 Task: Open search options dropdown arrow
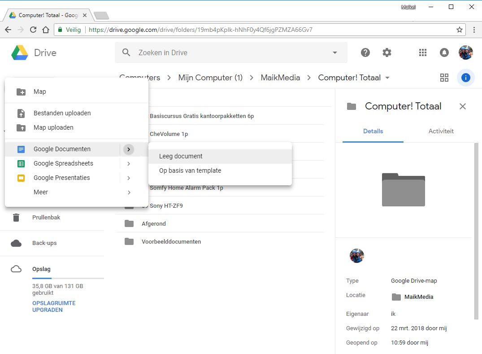(x=334, y=52)
